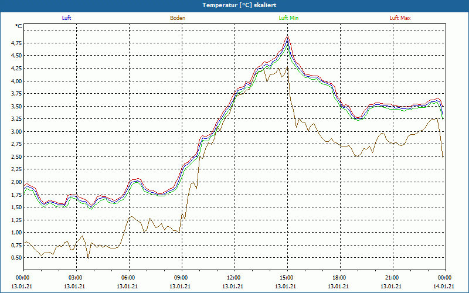The height and width of the screenshot is (293, 469).
Task: Click the Luft legend label
Action: [x=66, y=18]
